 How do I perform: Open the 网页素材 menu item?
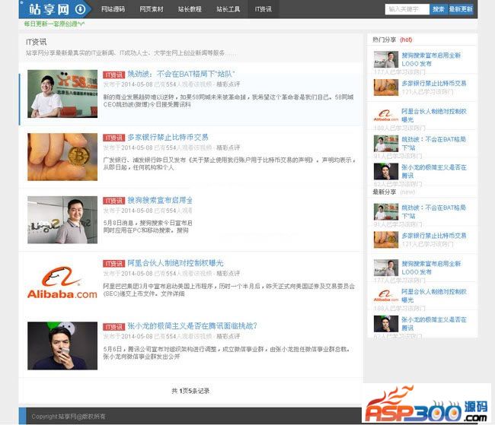[x=152, y=9]
